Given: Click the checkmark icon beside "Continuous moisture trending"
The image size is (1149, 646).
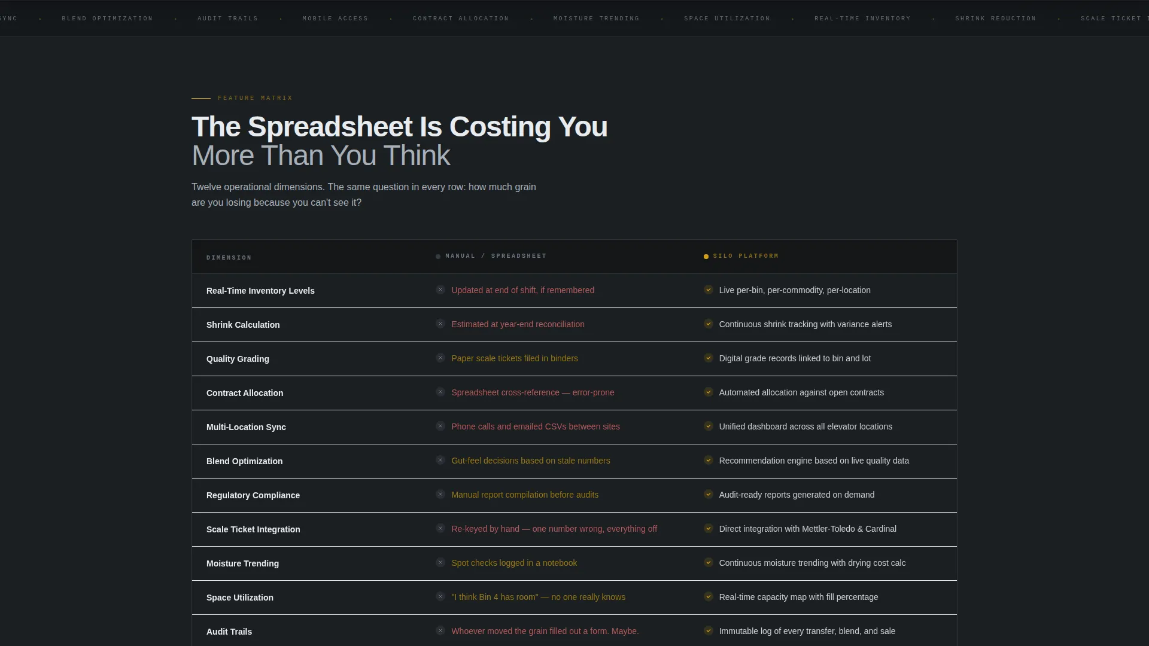Looking at the screenshot, I should tap(709, 563).
